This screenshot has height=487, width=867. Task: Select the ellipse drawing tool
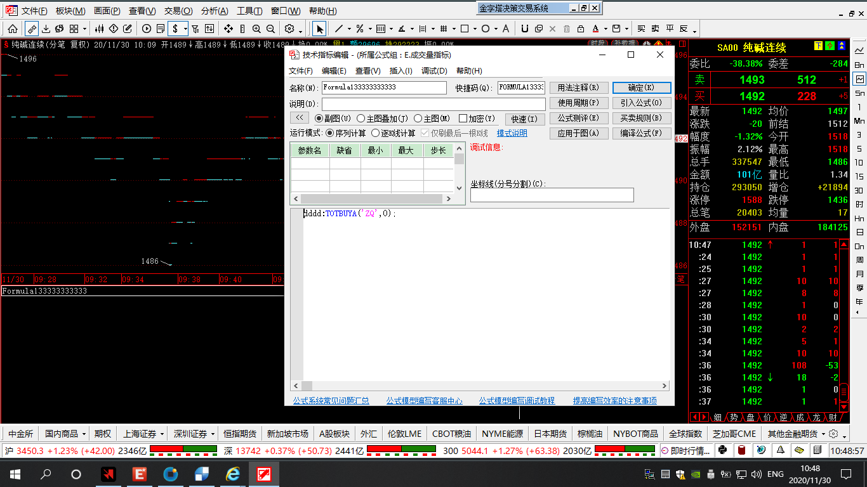pyautogui.click(x=486, y=29)
